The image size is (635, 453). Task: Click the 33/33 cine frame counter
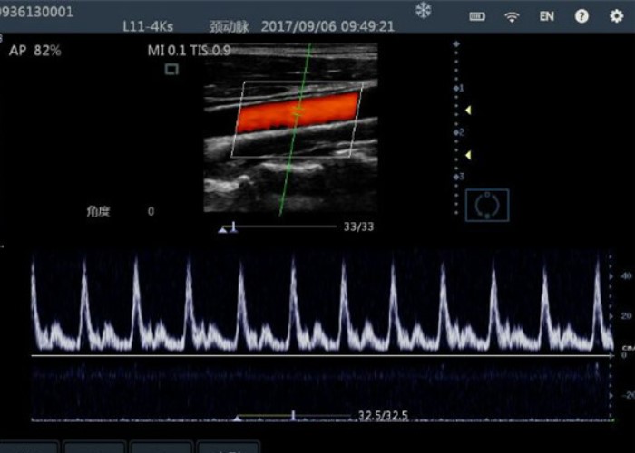[x=358, y=226]
